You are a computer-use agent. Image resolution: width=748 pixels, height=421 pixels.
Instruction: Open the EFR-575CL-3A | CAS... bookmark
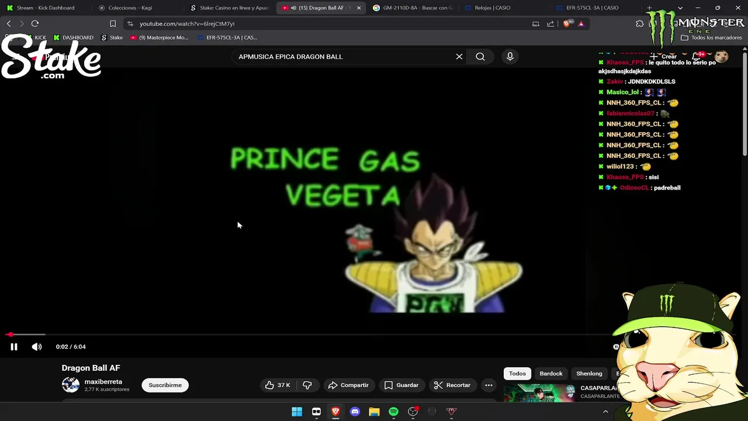tap(227, 37)
